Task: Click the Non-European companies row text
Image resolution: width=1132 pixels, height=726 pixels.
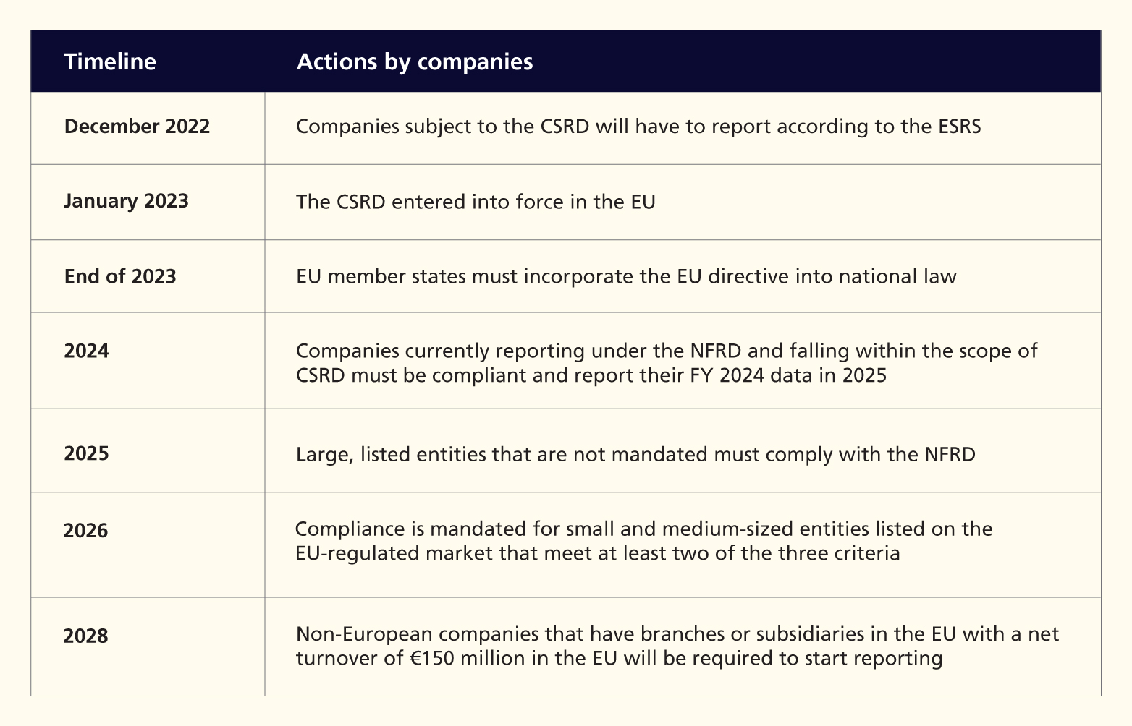Action: pyautogui.click(x=677, y=646)
